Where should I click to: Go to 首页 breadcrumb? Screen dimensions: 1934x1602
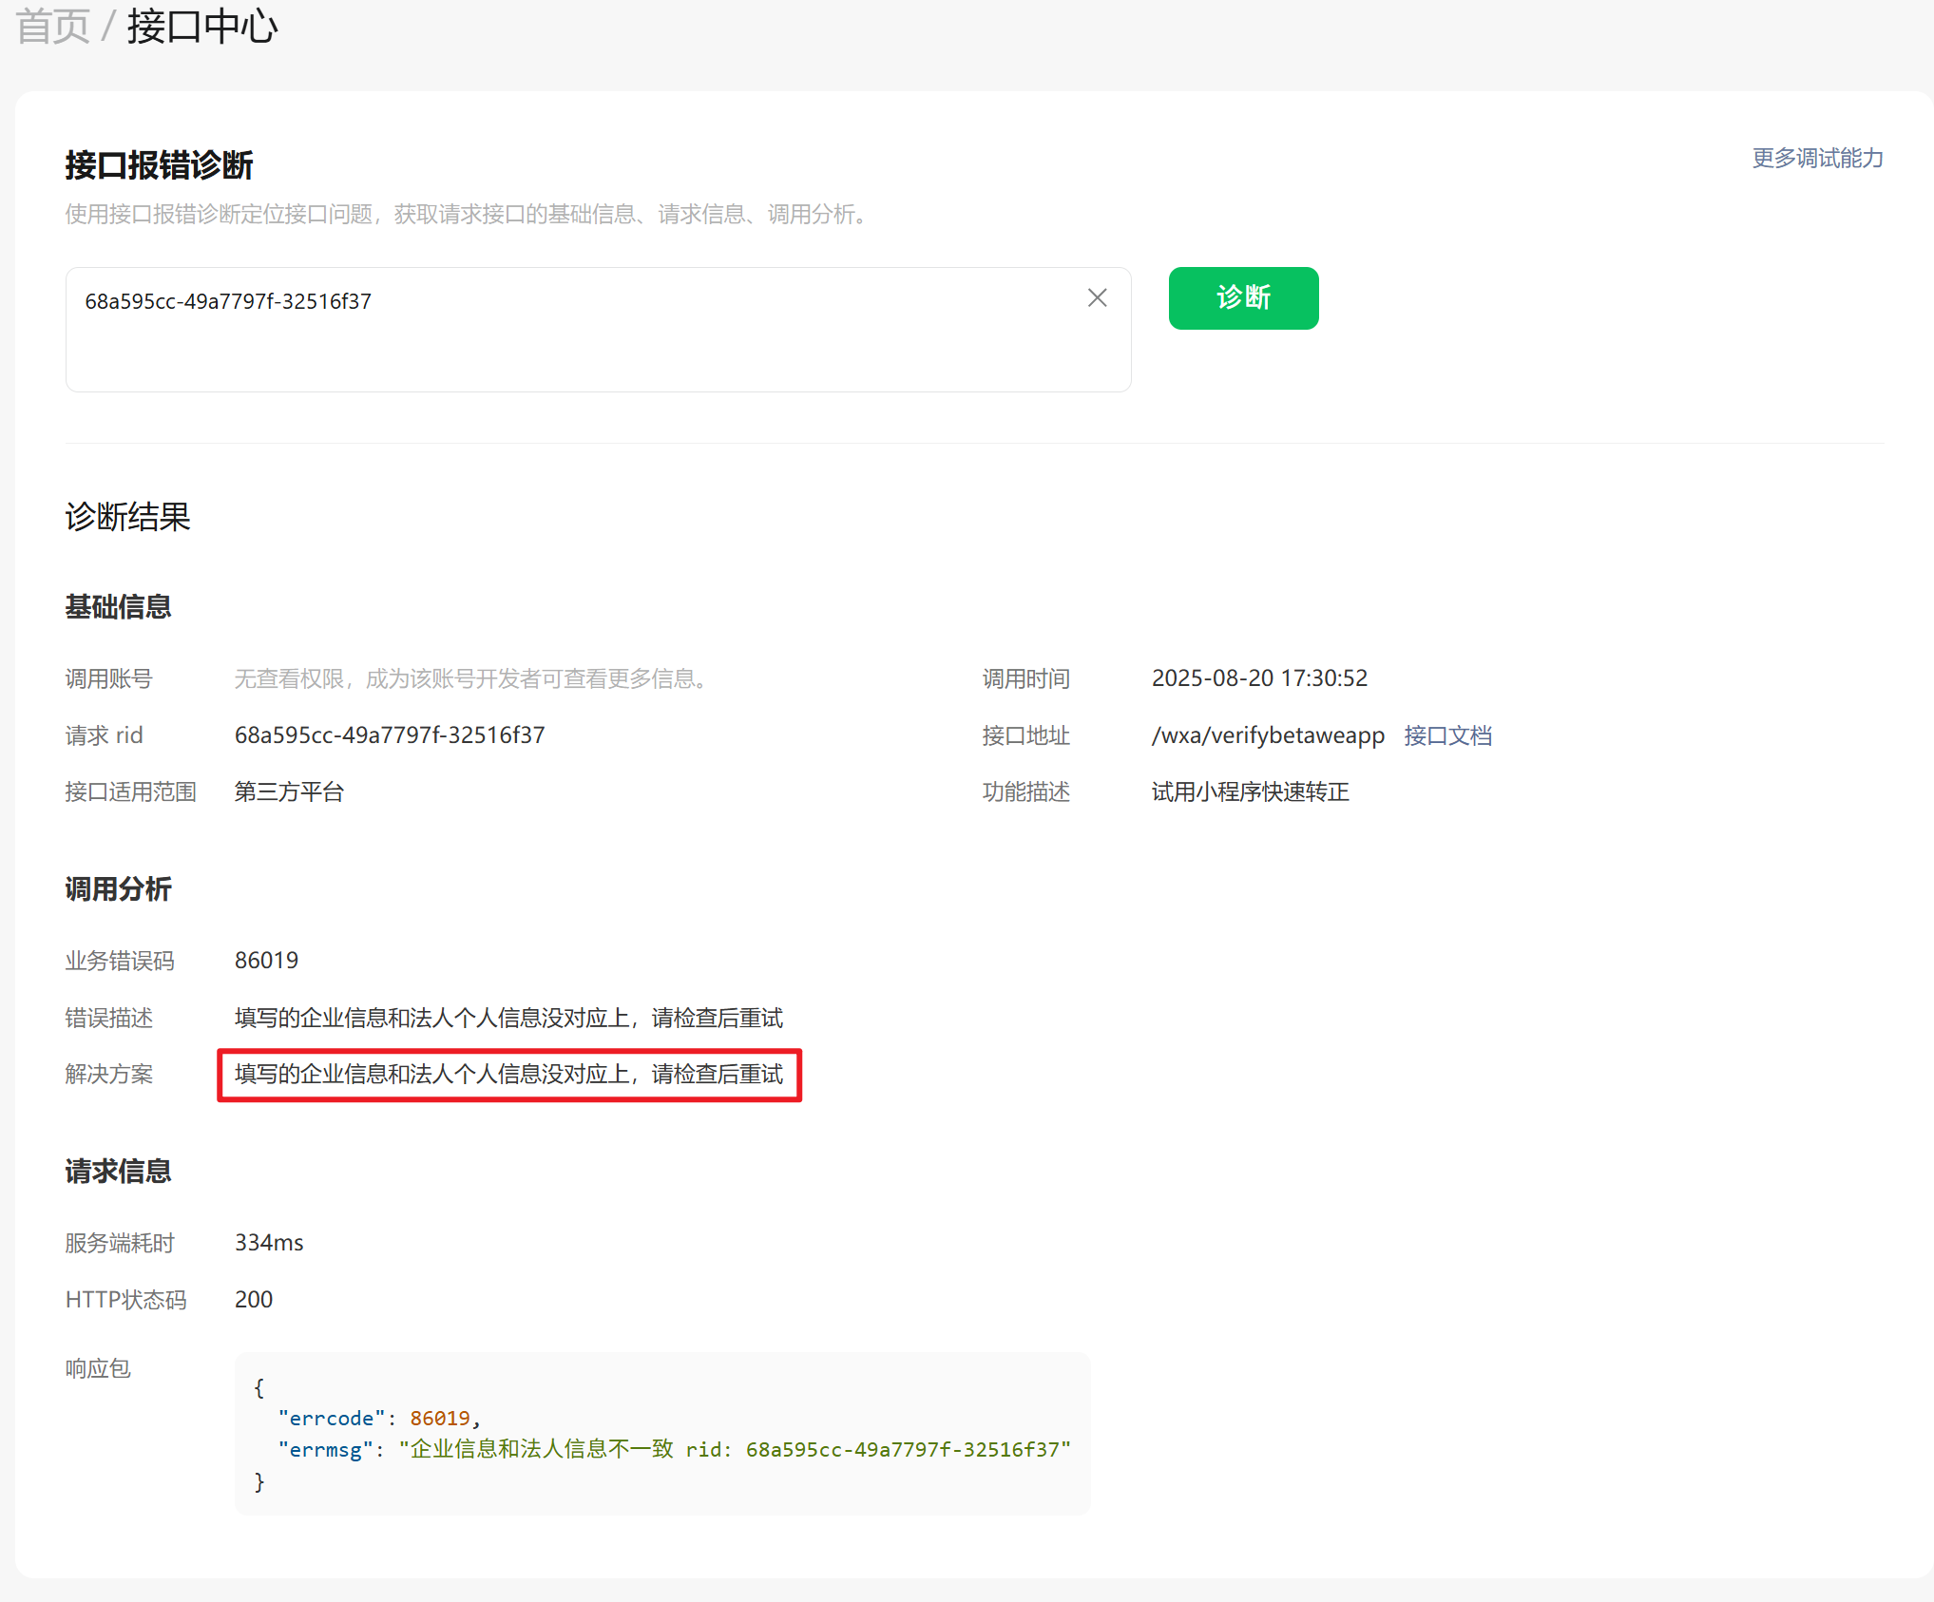click(52, 26)
